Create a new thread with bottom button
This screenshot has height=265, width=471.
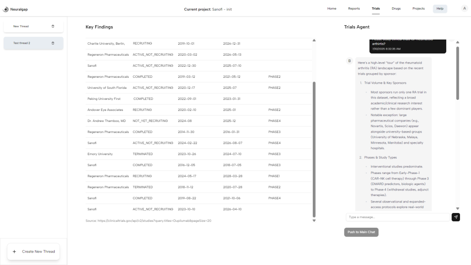click(x=33, y=252)
